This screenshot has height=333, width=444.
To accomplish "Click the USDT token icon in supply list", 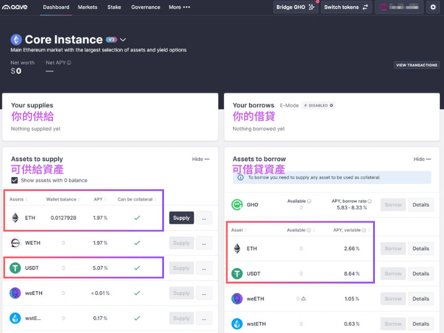I will [x=15, y=268].
